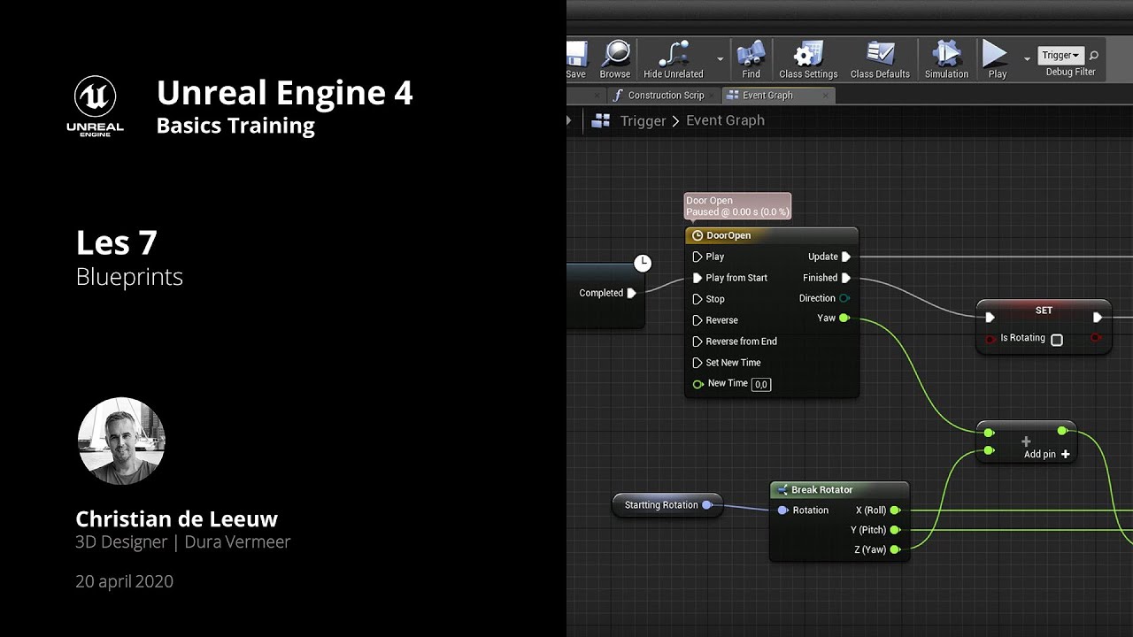Click the name "Christian de Leeuw"

pos(177,519)
